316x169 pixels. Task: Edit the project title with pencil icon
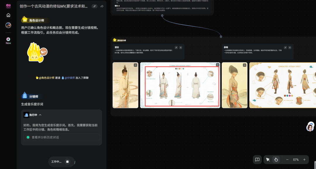click(x=95, y=6)
